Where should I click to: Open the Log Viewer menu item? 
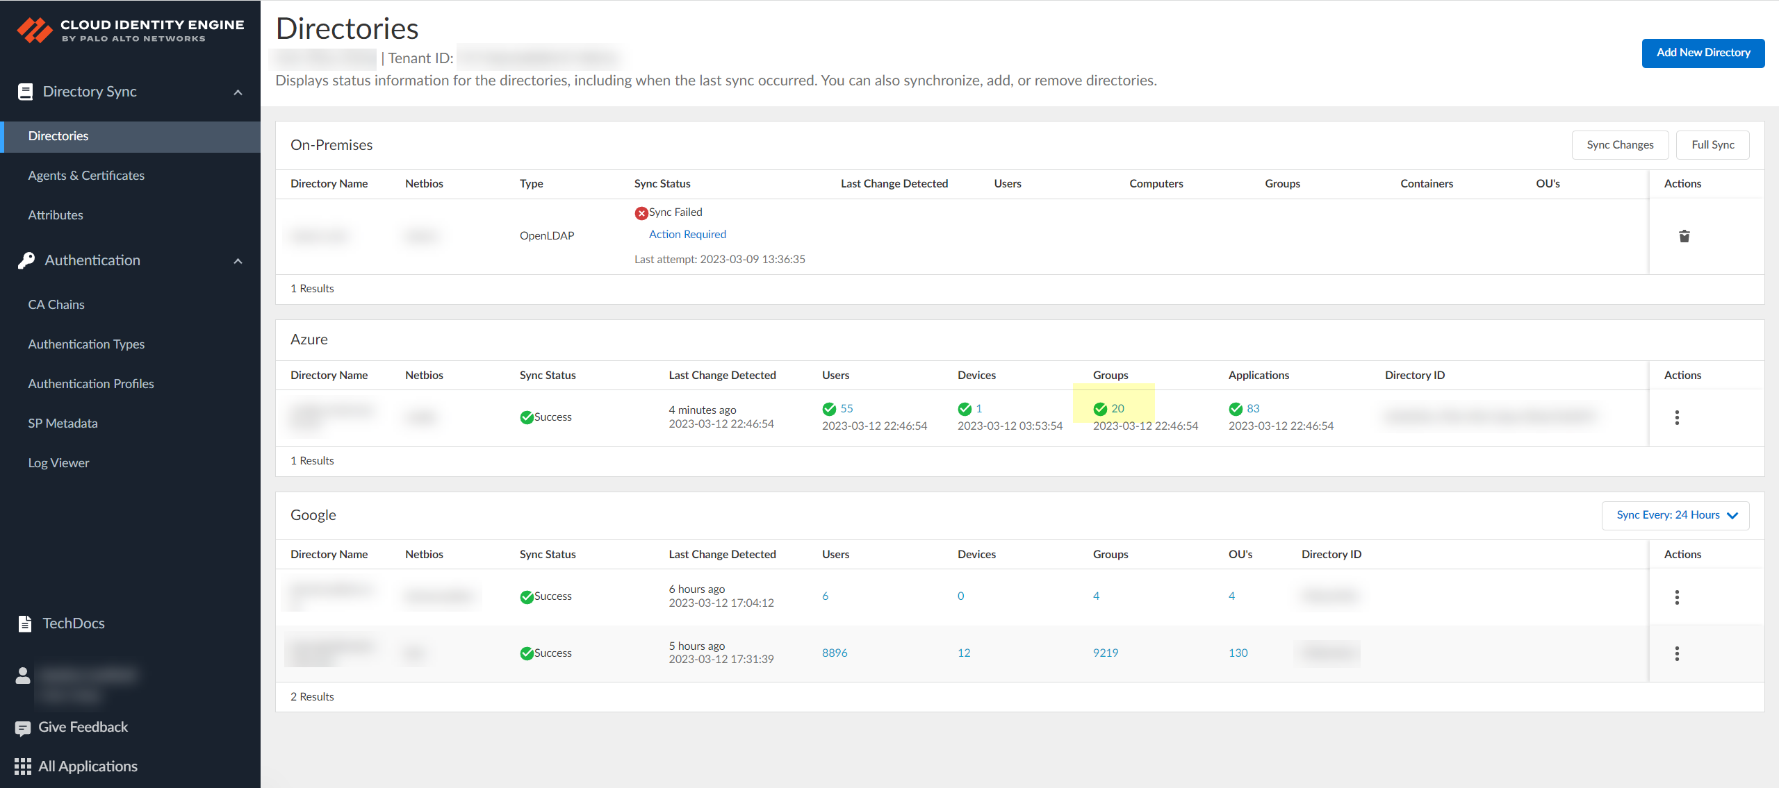(x=58, y=463)
